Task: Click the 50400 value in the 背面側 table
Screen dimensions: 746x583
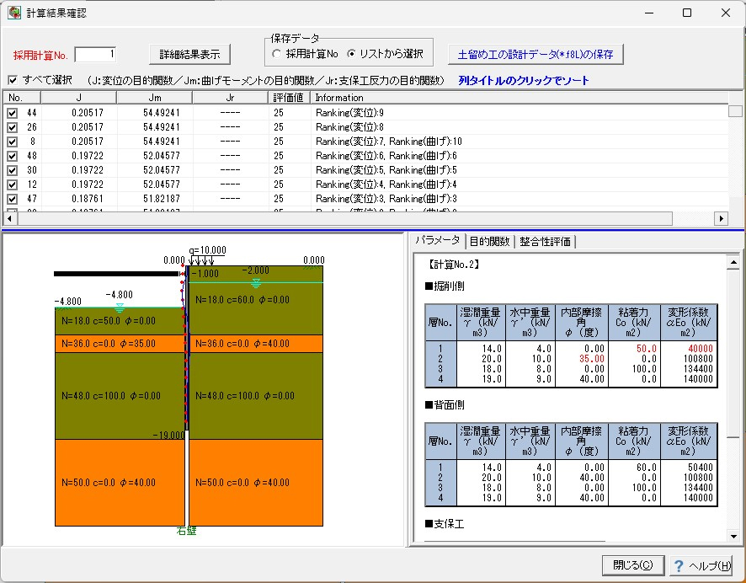Action: (x=701, y=468)
